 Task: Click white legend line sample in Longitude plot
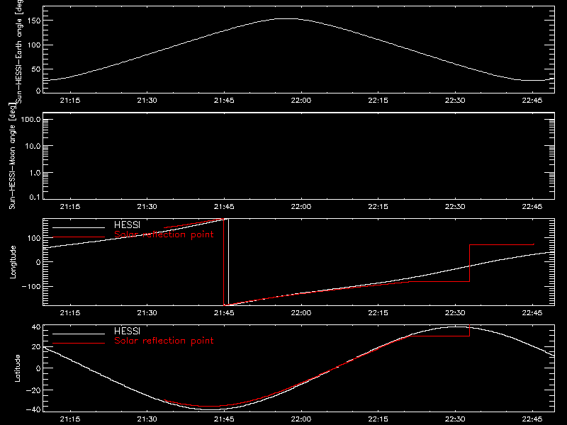79,227
